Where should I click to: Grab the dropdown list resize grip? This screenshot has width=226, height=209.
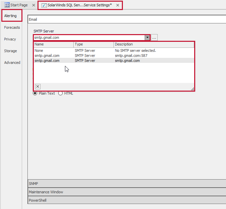click(x=193, y=89)
